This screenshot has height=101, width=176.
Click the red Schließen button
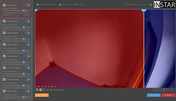168,95
